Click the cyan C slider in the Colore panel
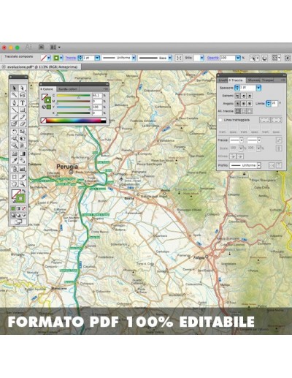 coord(74,96)
